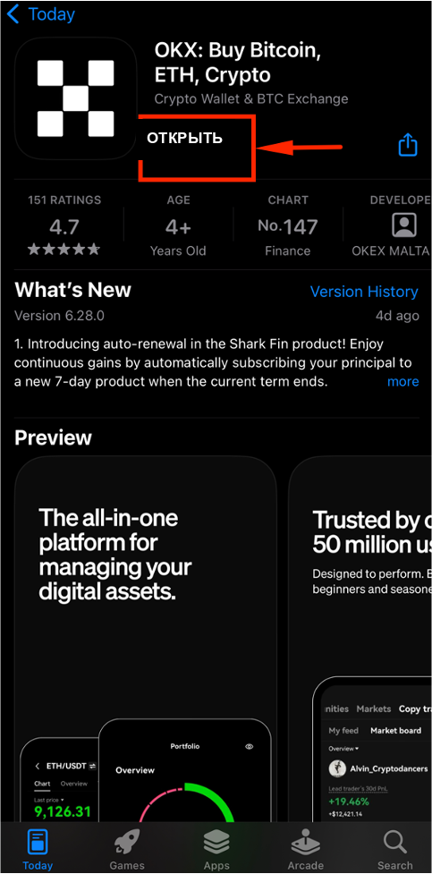Tap the 4+ Years Old age rating
Screen dimensions: 432x874
coord(178,225)
